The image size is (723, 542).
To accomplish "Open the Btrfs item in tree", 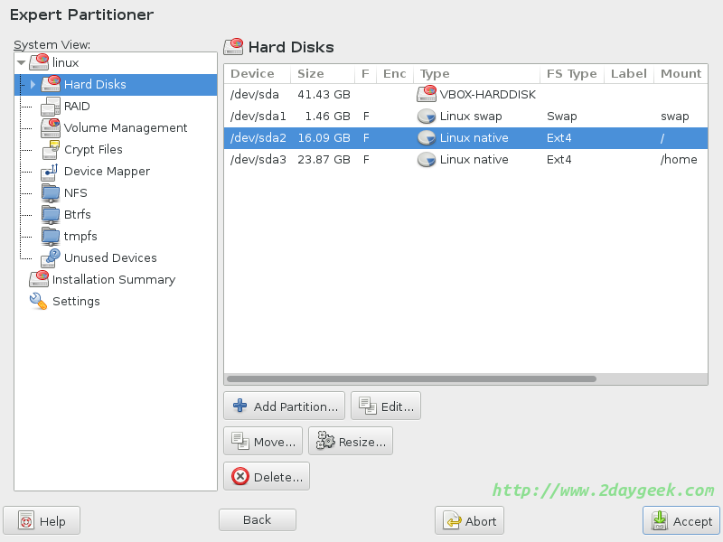I will point(77,215).
